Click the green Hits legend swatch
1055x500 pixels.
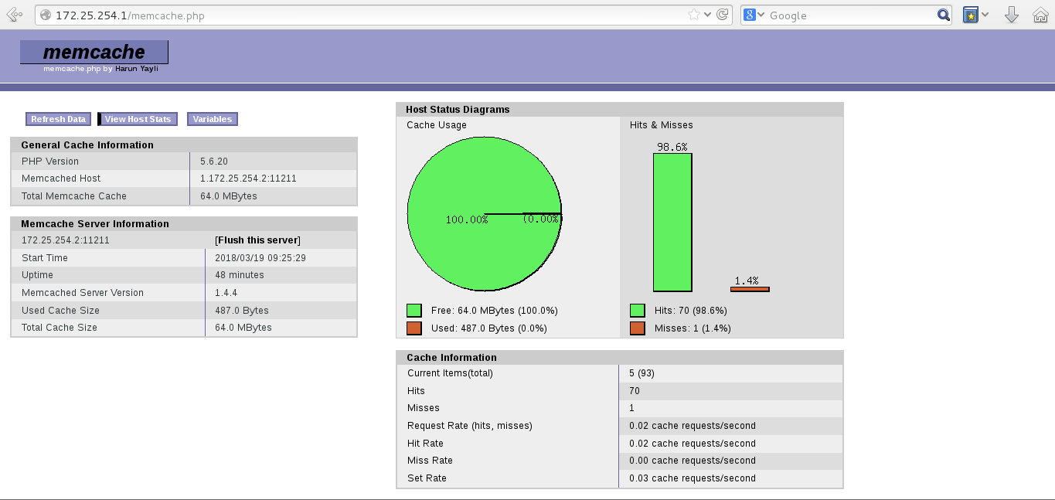coord(638,311)
